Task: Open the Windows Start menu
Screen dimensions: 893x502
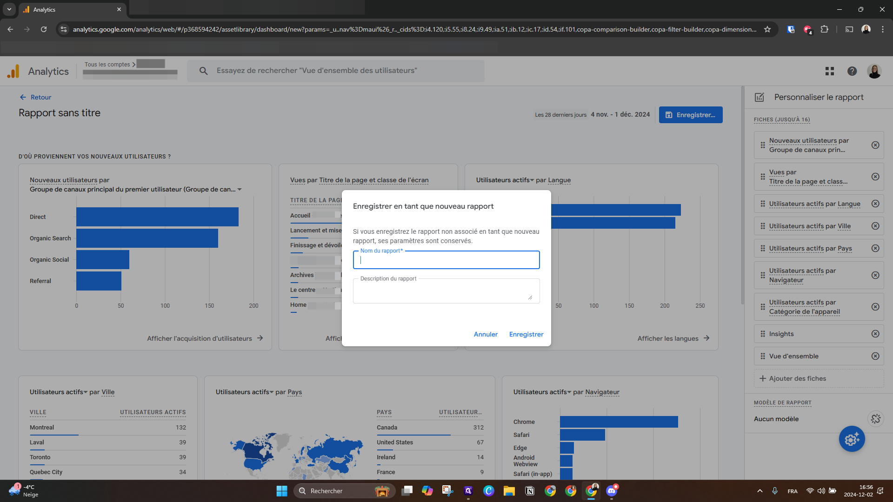Action: coord(282,491)
